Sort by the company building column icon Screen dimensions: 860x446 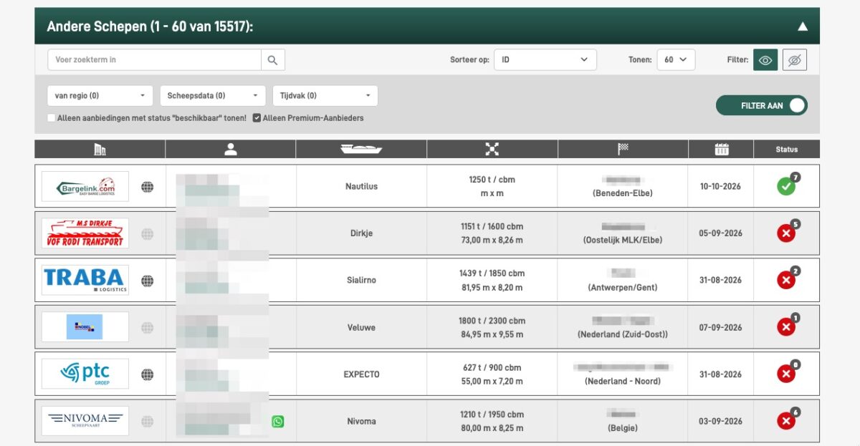100,149
